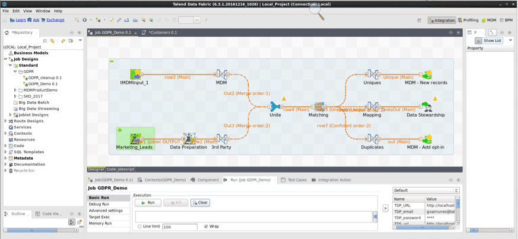Switch to the Profiling perspective
This screenshot has width=518, height=239.
[x=468, y=20]
